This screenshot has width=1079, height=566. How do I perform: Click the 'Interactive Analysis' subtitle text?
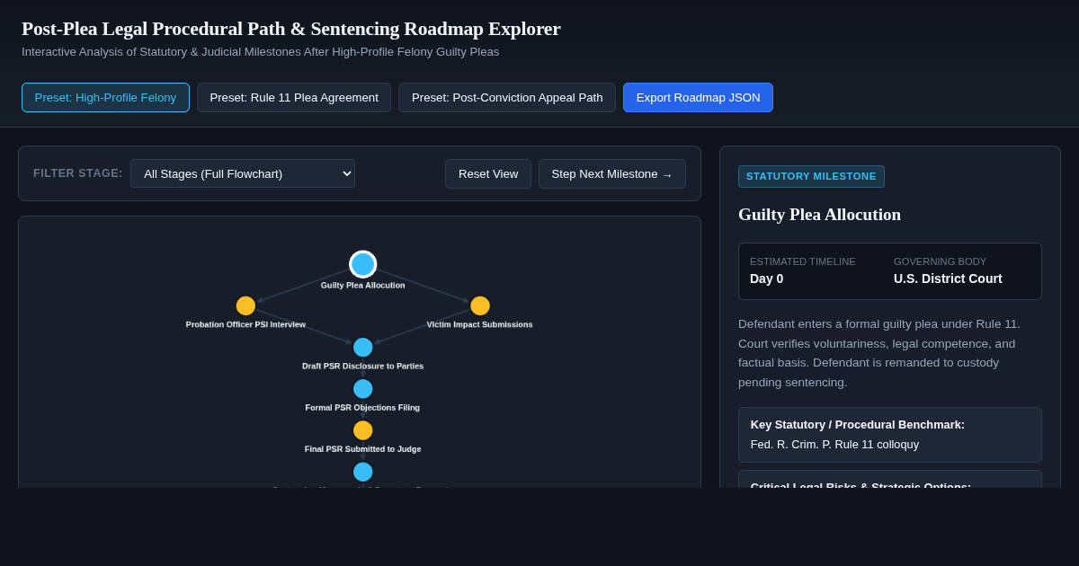coord(260,52)
